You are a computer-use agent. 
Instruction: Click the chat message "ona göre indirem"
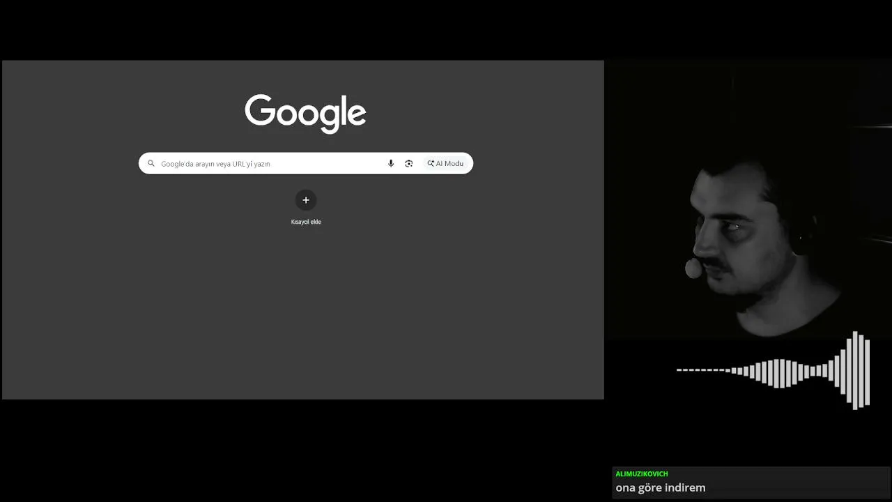pyautogui.click(x=661, y=488)
